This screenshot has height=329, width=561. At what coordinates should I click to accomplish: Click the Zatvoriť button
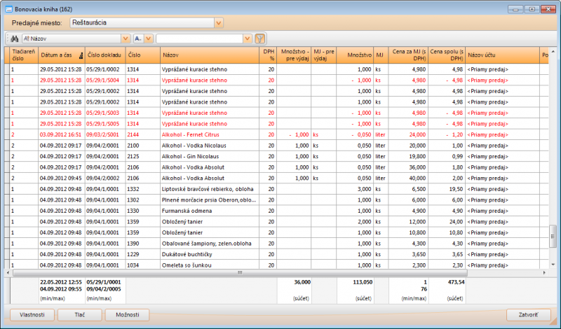(x=529, y=315)
